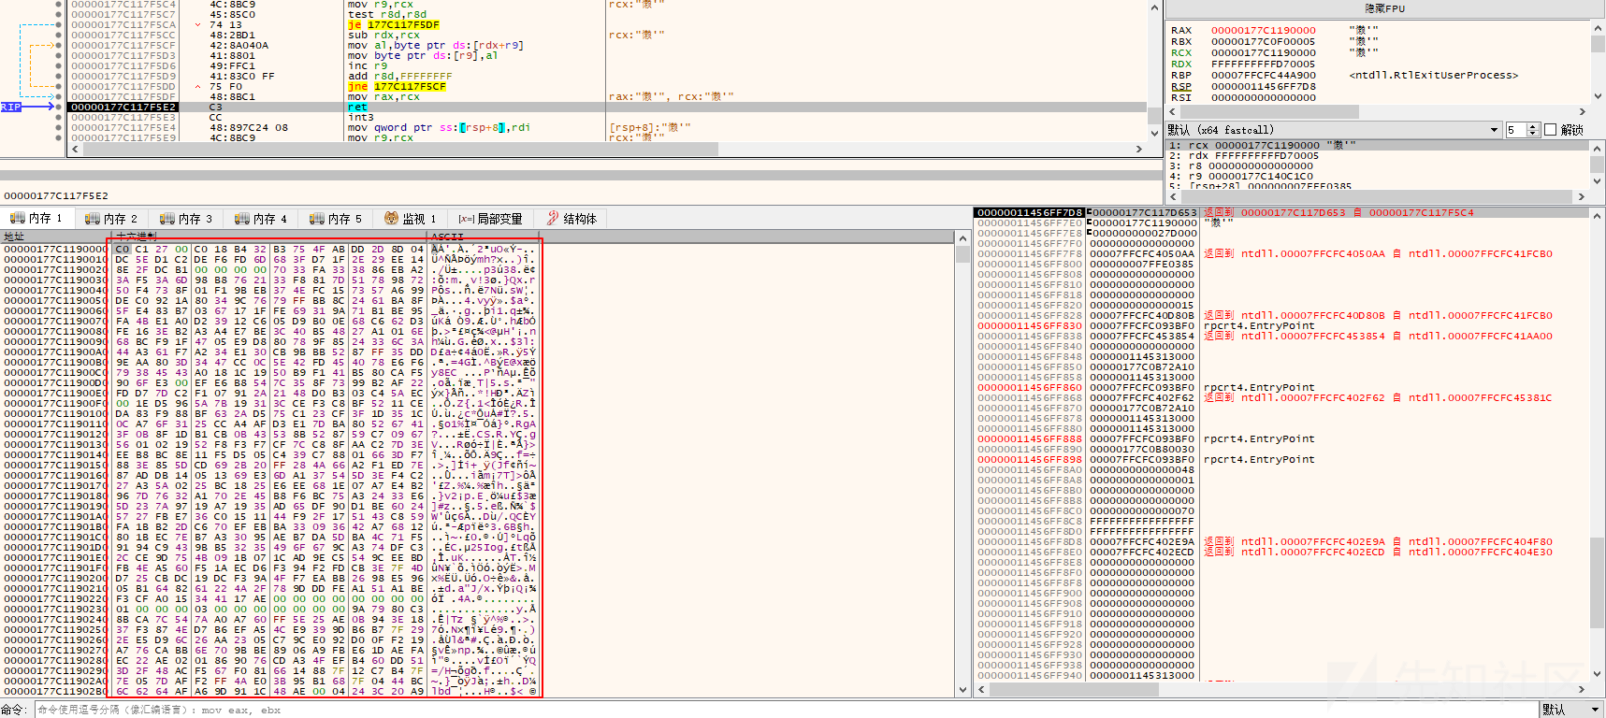Click the disassembly vertical scrollbar down arrow

coord(1154,136)
